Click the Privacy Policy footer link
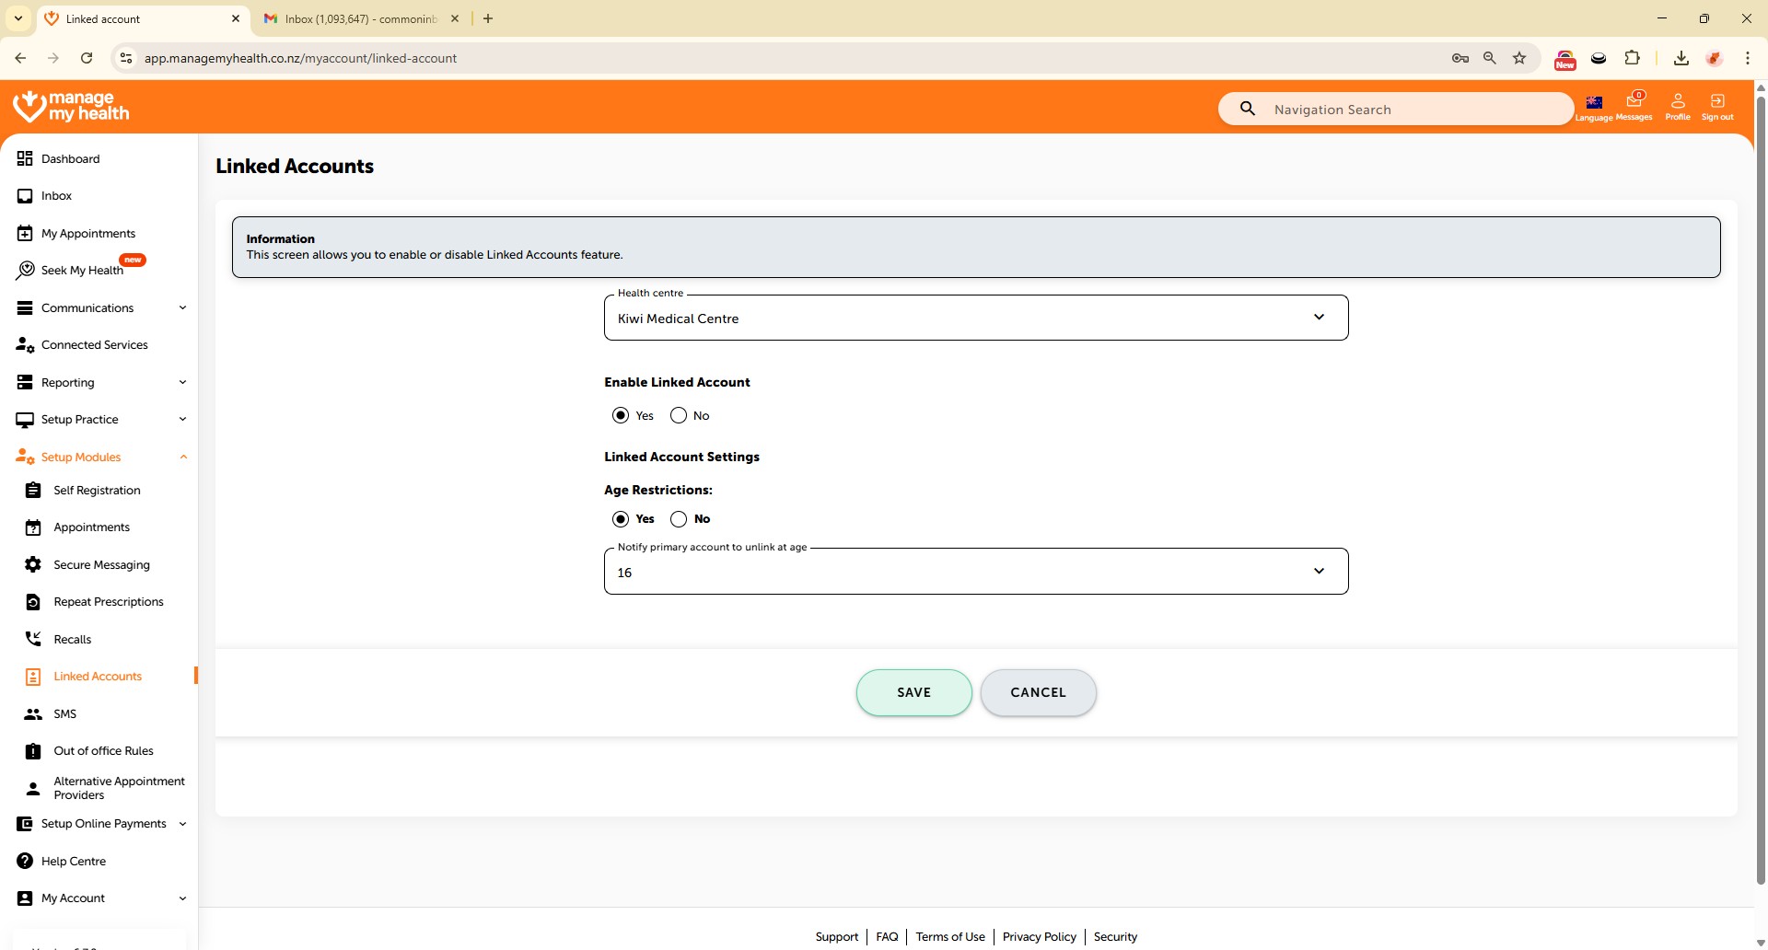 click(1039, 936)
